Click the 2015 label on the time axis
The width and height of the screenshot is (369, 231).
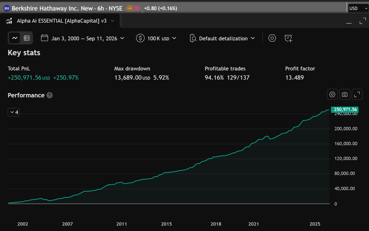[x=166, y=224]
